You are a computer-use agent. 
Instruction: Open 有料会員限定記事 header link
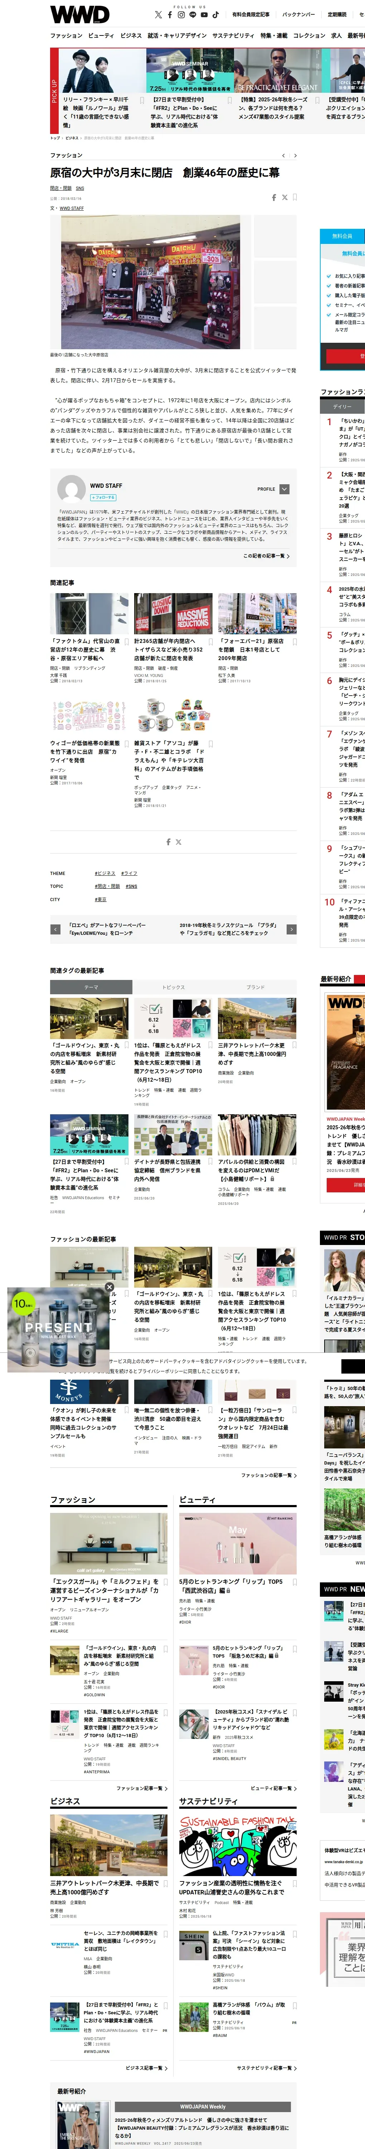251,15
